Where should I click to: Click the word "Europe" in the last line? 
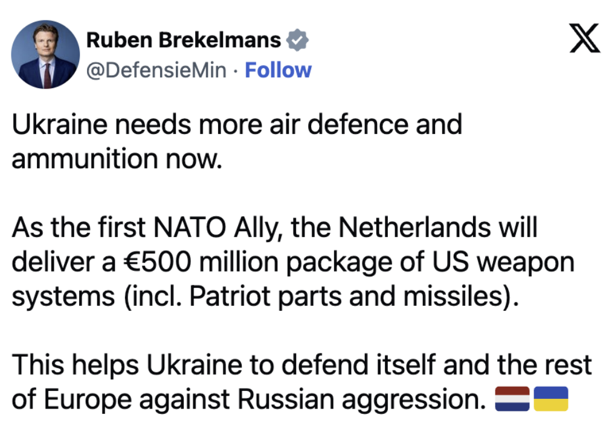click(86, 399)
